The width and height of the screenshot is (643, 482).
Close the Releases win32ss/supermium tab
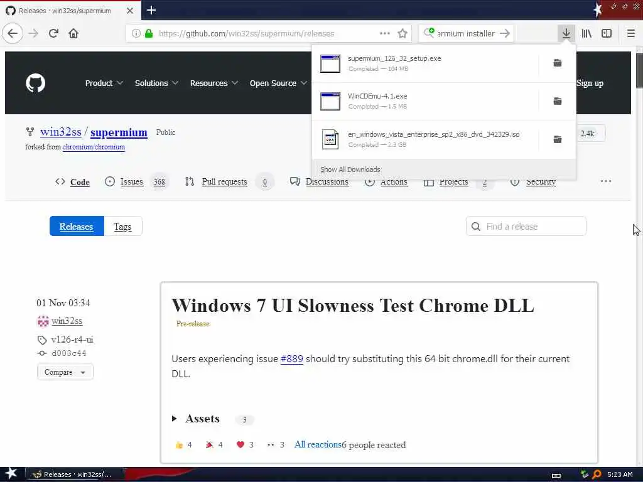[130, 11]
